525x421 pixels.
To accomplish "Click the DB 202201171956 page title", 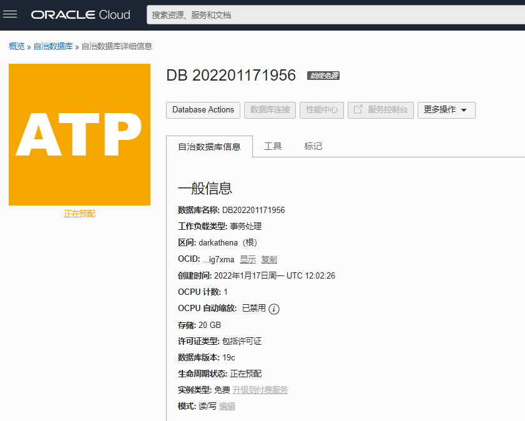I will pyautogui.click(x=231, y=76).
